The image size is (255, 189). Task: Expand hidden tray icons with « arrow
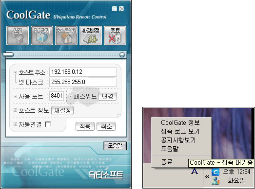pyautogui.click(x=207, y=176)
